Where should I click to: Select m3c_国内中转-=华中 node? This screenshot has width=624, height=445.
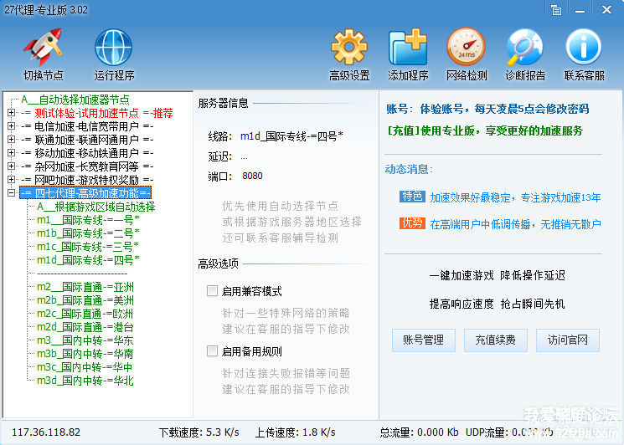(x=85, y=367)
